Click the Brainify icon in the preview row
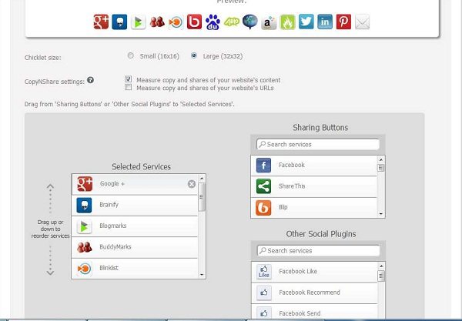This screenshot has height=321, width=462. tap(119, 22)
